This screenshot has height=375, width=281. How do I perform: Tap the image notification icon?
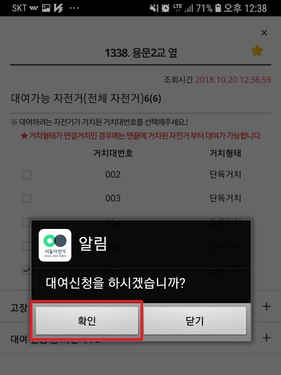tap(46, 8)
